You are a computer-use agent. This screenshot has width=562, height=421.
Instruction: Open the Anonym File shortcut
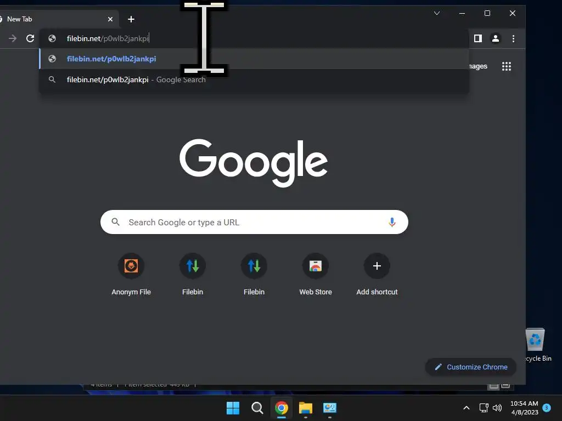pyautogui.click(x=131, y=275)
